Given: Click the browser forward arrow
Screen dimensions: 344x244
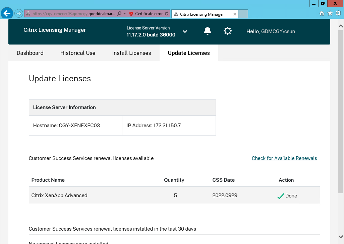Looking at the screenshot, I should click(x=19, y=14).
